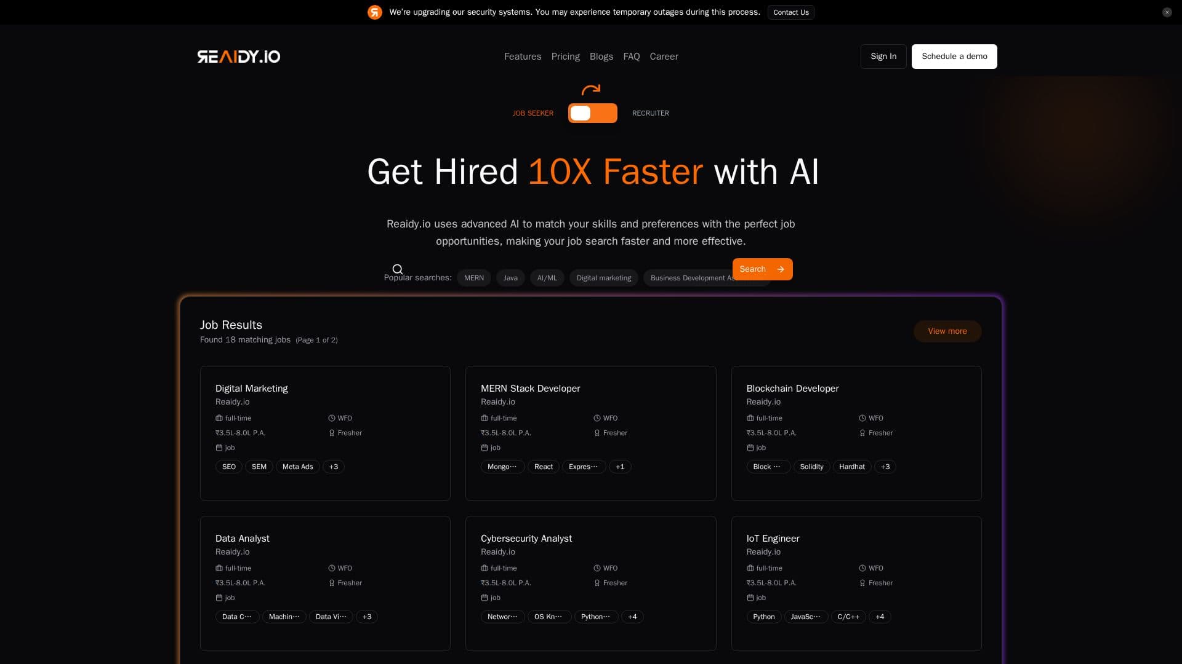Choose the Digital marketing search chip
1182x664 pixels.
tap(604, 278)
